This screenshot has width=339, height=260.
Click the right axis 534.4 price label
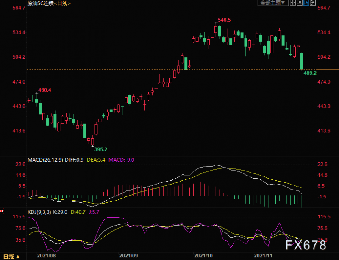[x=324, y=33]
